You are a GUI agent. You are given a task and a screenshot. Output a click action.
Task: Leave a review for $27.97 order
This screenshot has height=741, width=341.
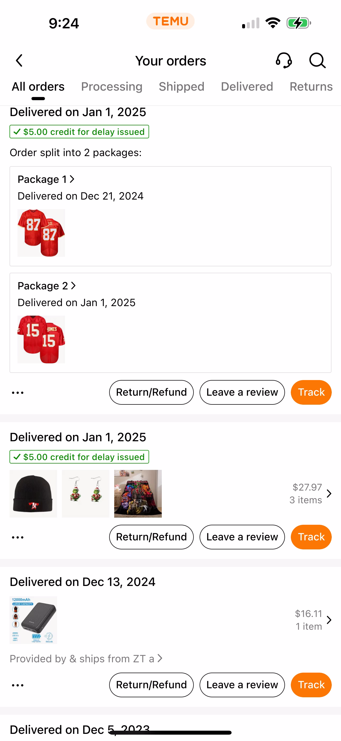click(242, 537)
